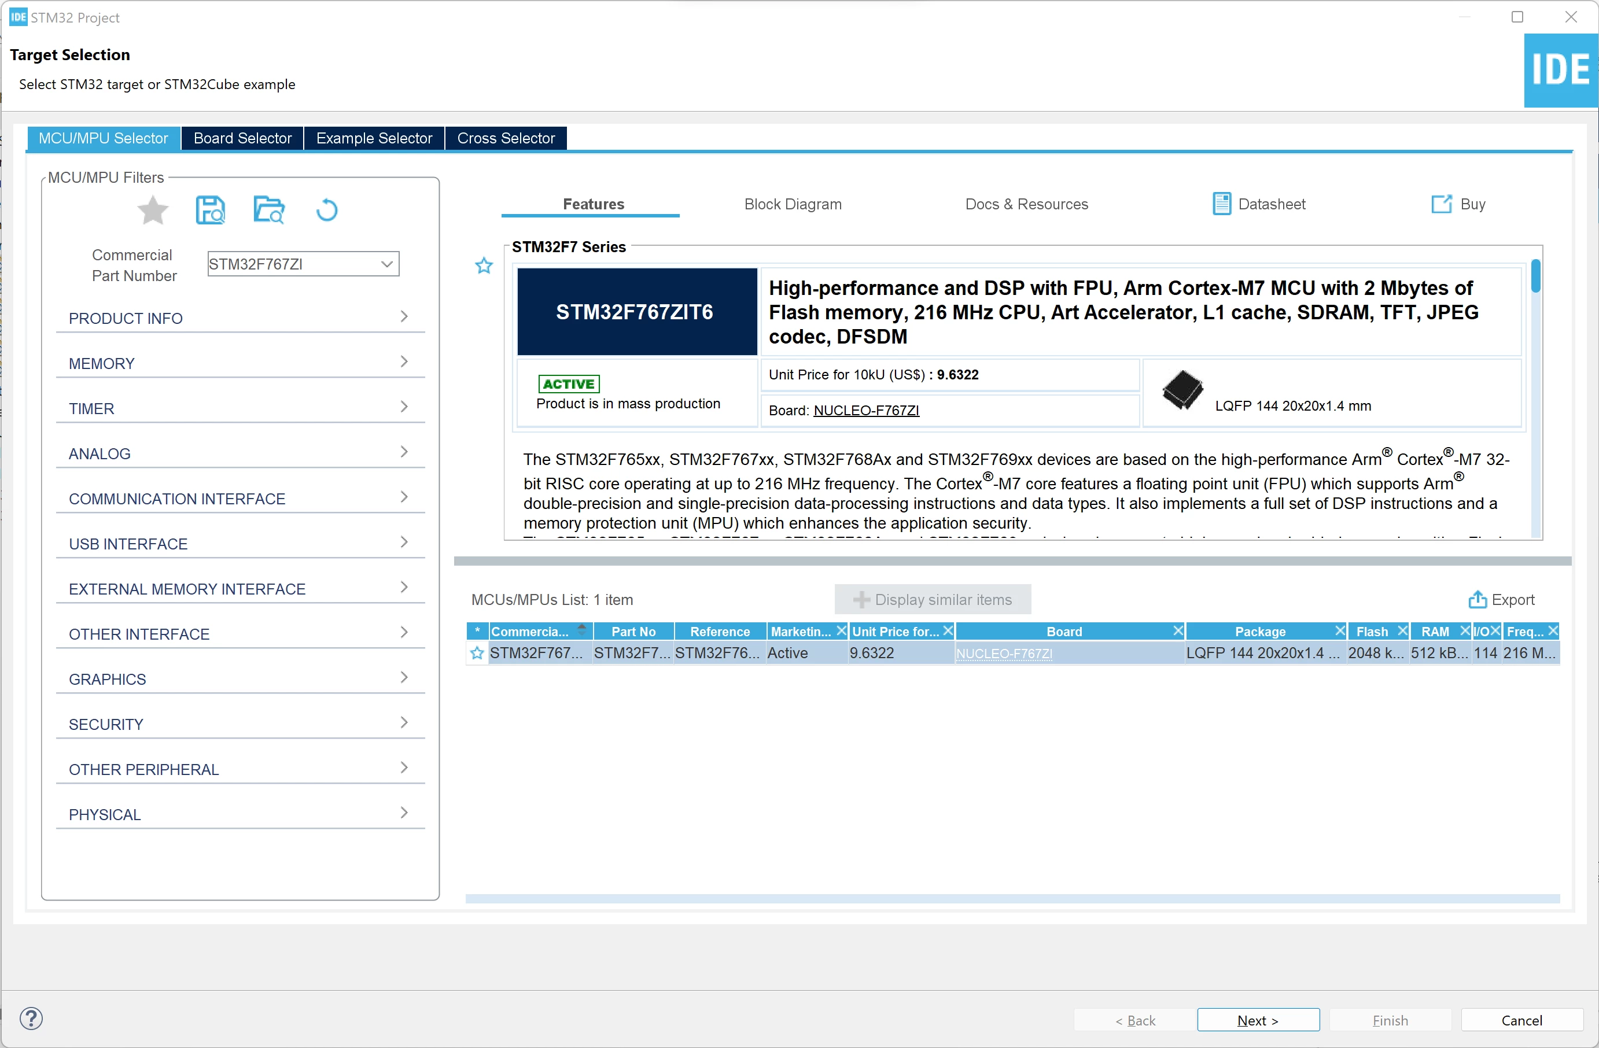The height and width of the screenshot is (1048, 1599).
Task: Open the Commercial Part Number dropdown
Action: [387, 264]
